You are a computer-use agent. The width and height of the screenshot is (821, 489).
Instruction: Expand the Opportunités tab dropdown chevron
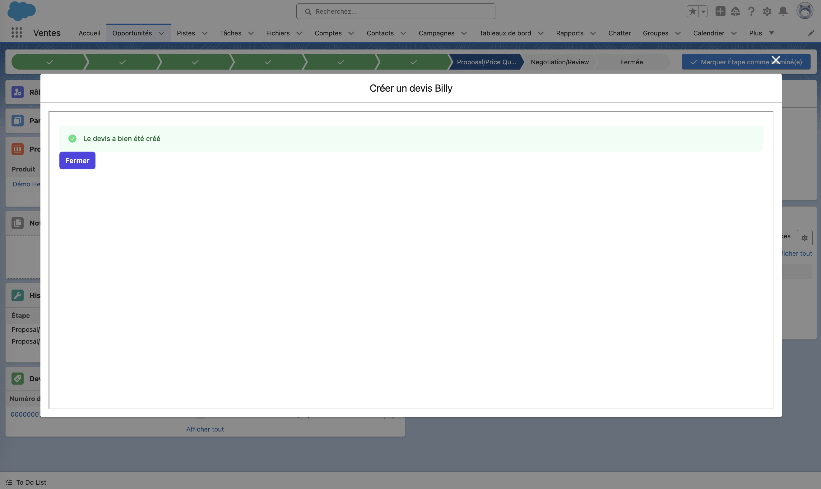coord(161,33)
